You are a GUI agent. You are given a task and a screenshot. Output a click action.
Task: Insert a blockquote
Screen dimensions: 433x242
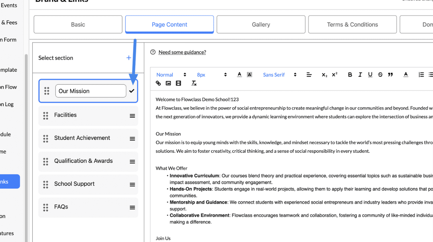pyautogui.click(x=390, y=75)
